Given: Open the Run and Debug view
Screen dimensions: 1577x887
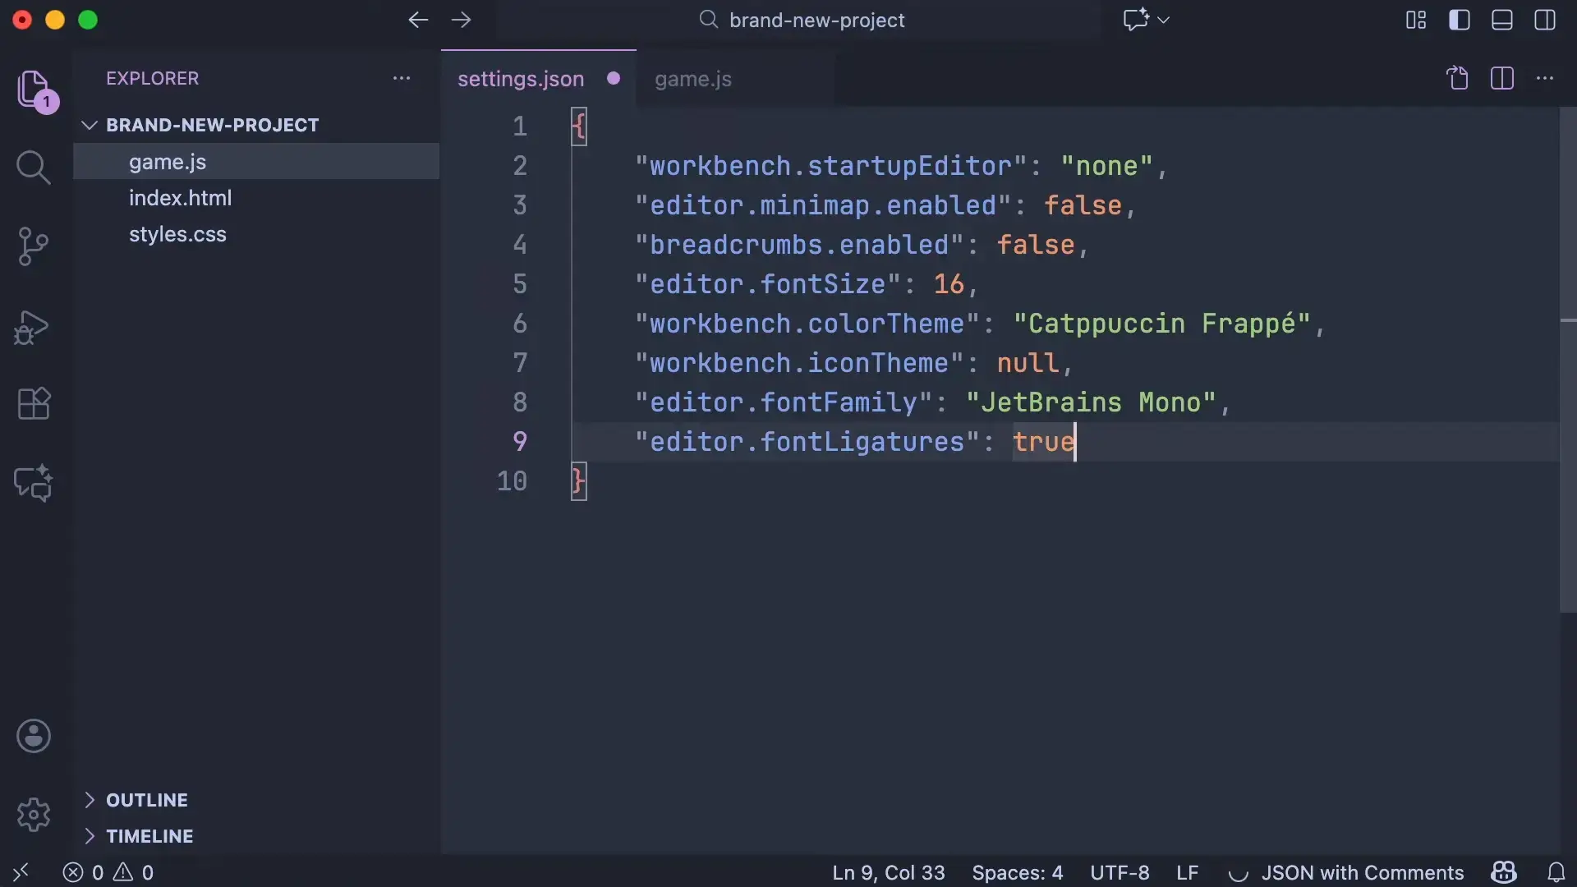Looking at the screenshot, I should click(33, 327).
